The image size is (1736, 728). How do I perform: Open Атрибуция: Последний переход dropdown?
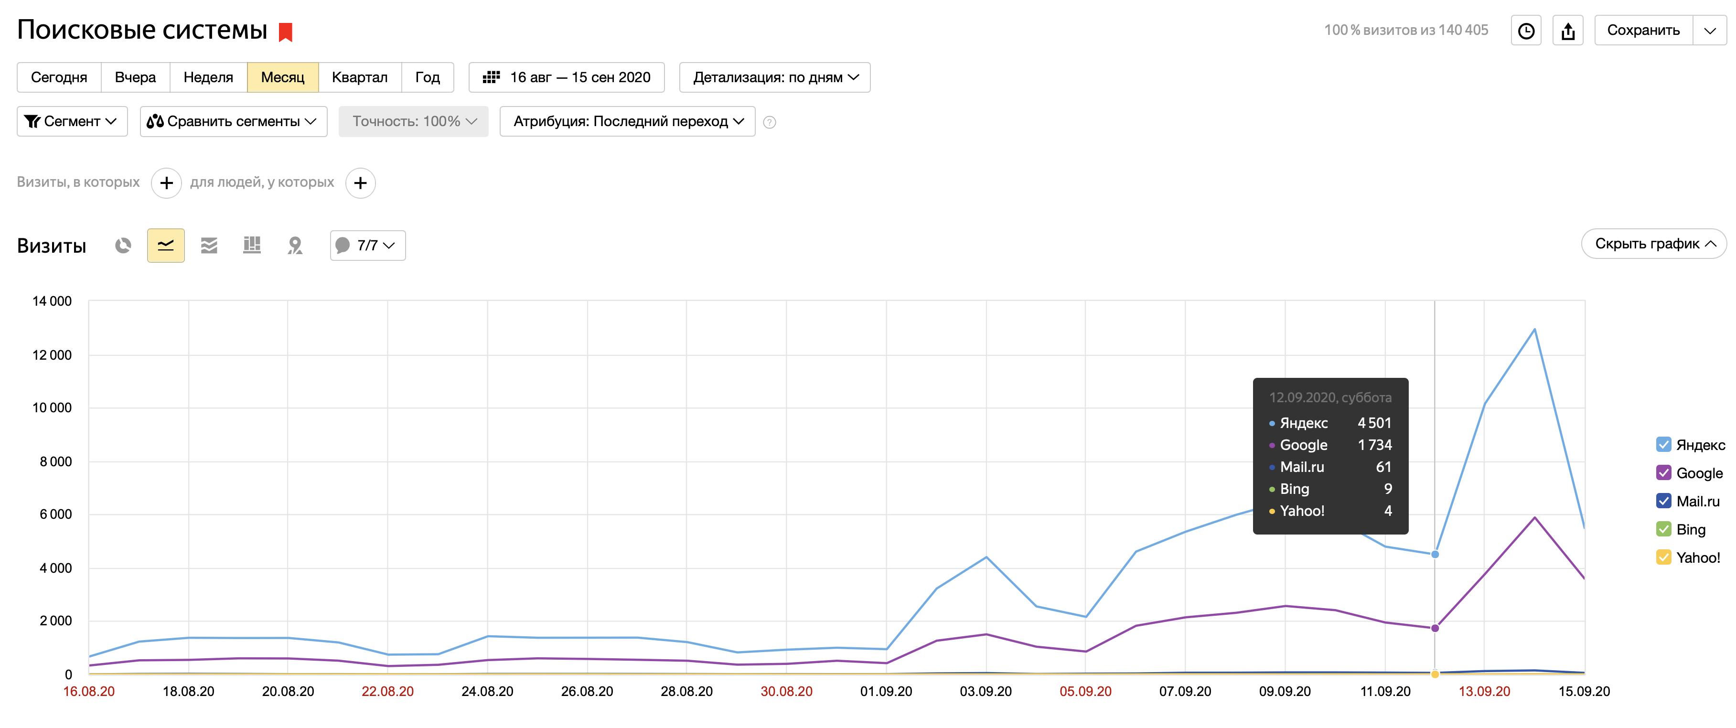point(627,121)
